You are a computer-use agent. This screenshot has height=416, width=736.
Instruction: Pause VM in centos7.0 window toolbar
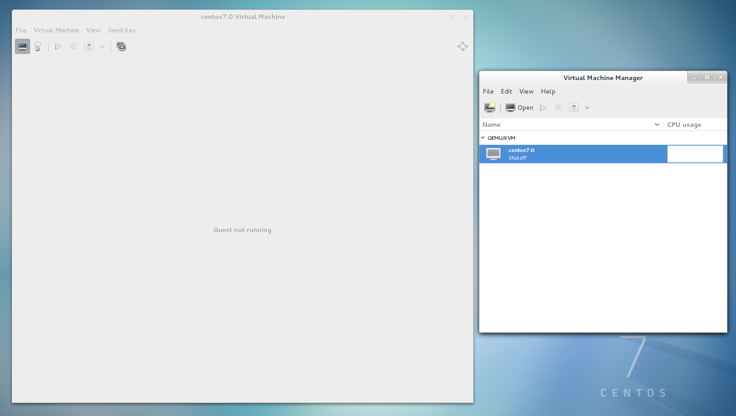point(74,46)
